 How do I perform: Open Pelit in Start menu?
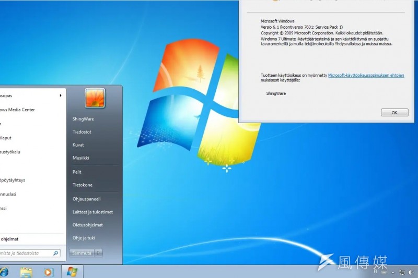click(x=77, y=172)
